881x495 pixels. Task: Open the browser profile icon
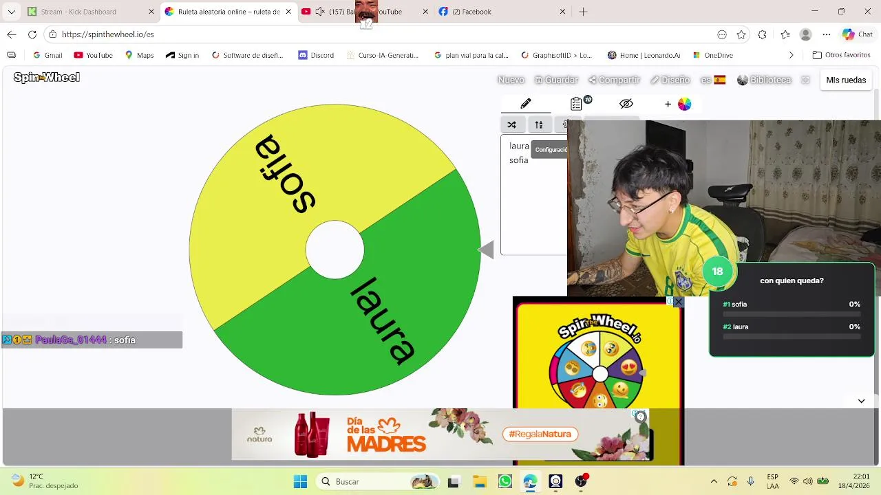[x=806, y=34]
